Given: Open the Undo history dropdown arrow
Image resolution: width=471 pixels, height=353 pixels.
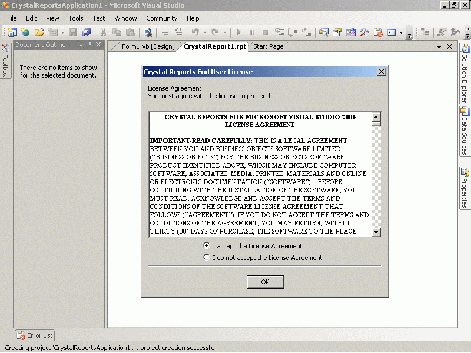Looking at the screenshot, I should (205, 32).
